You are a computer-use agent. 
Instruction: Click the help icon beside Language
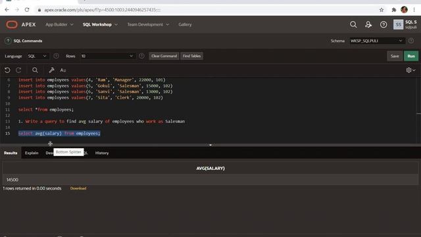[56, 56]
